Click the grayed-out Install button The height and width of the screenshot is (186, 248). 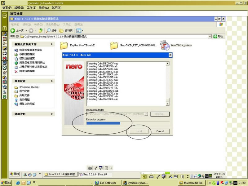(139, 131)
